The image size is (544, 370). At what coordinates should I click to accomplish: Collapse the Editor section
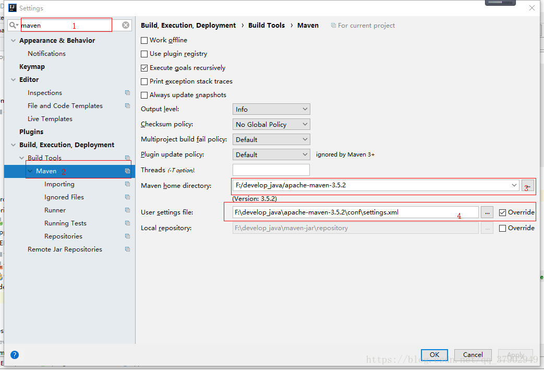coord(13,79)
